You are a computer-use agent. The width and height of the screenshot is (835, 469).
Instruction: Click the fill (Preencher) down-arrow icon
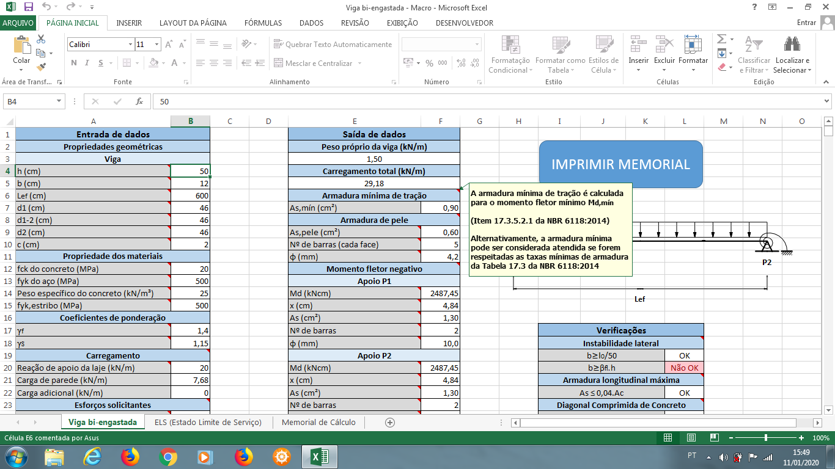[722, 53]
